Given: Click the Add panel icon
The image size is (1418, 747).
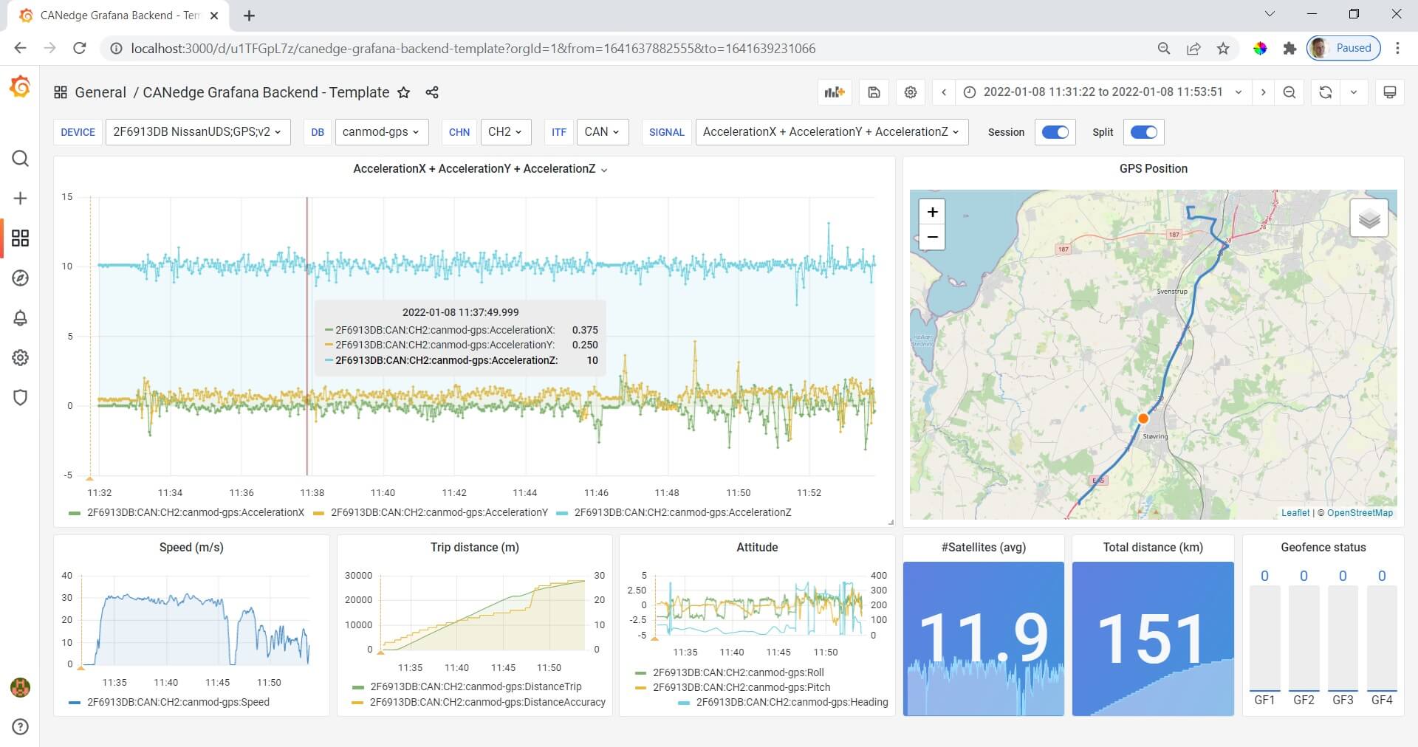Looking at the screenshot, I should [x=835, y=92].
